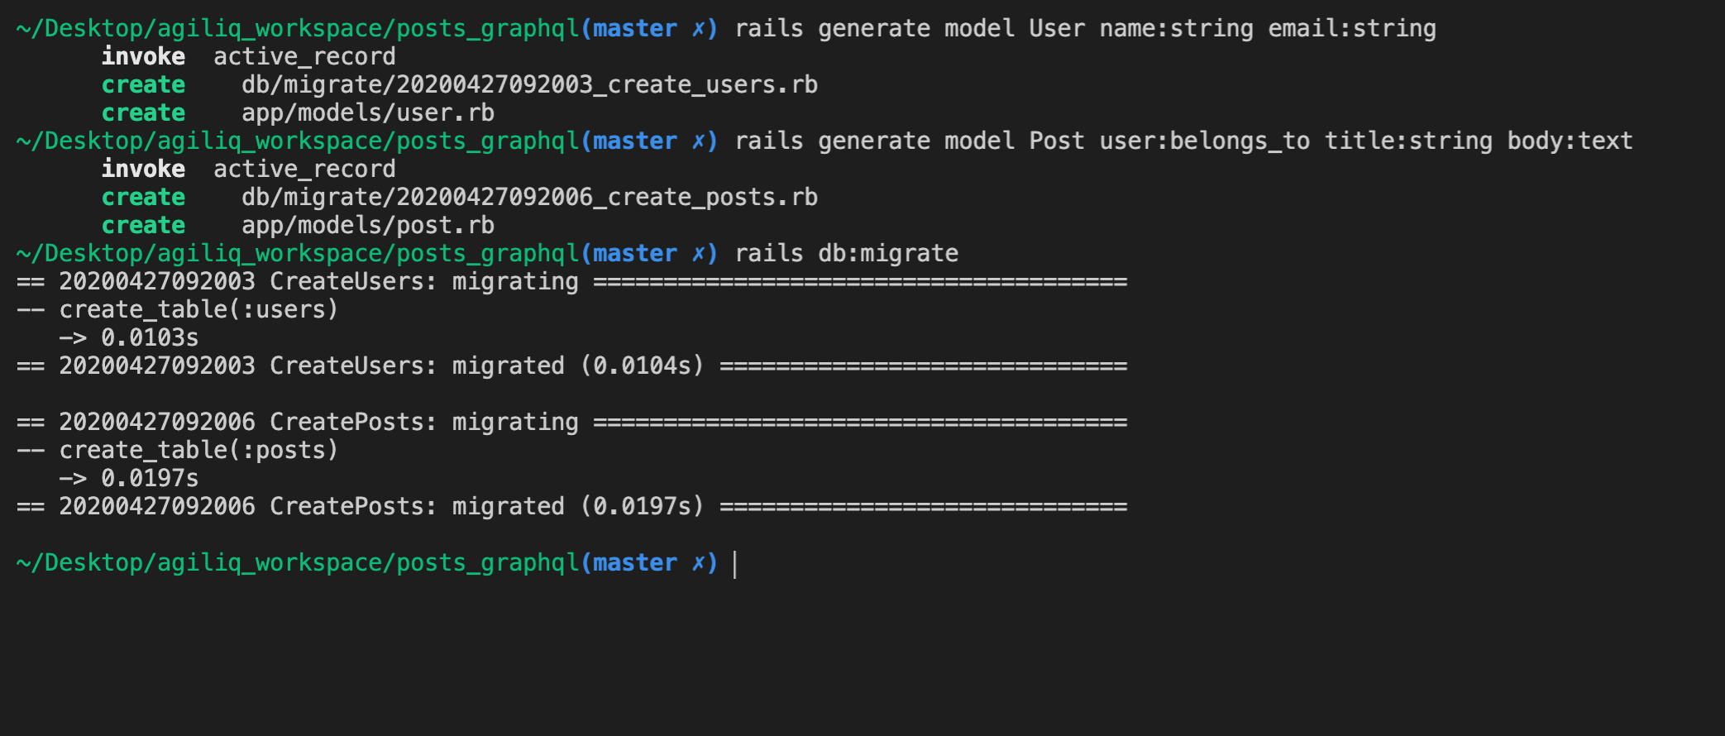Click the app/models/user.rb file path
The width and height of the screenshot is (1725, 736).
(367, 112)
